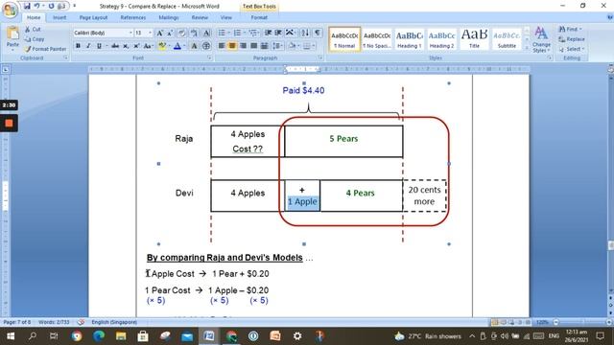
Task: Expand the Styles gallery
Action: point(527,48)
